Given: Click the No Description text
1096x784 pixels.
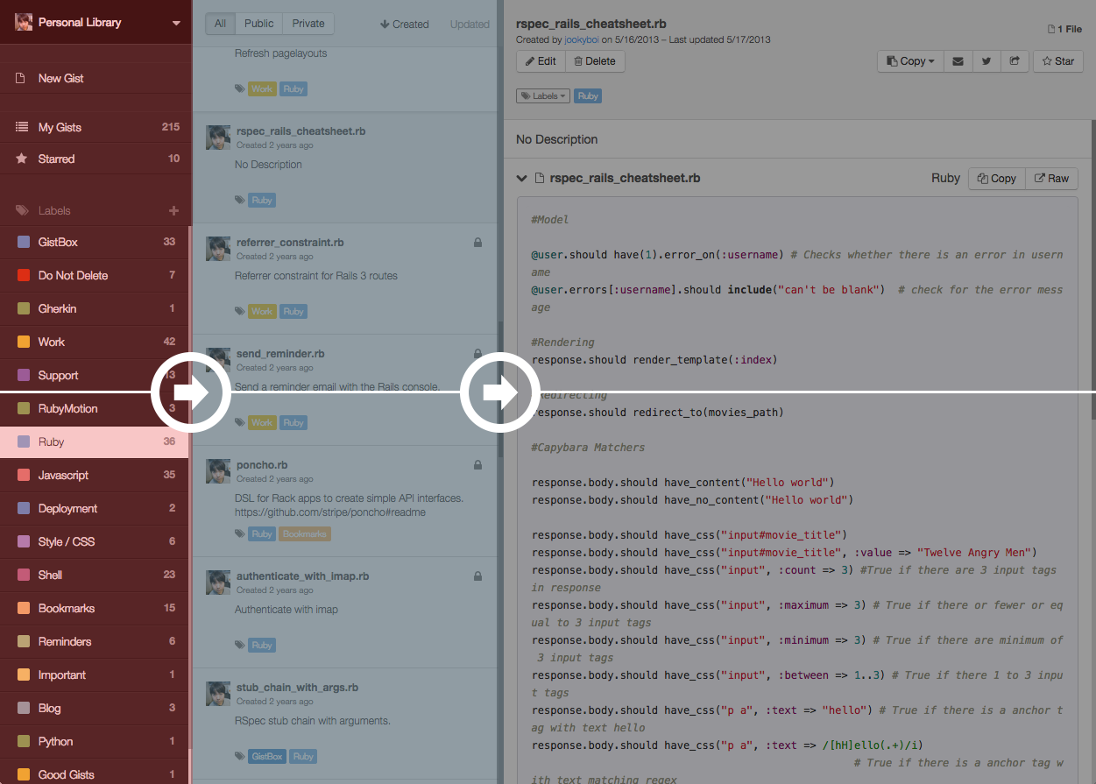Looking at the screenshot, I should (557, 139).
